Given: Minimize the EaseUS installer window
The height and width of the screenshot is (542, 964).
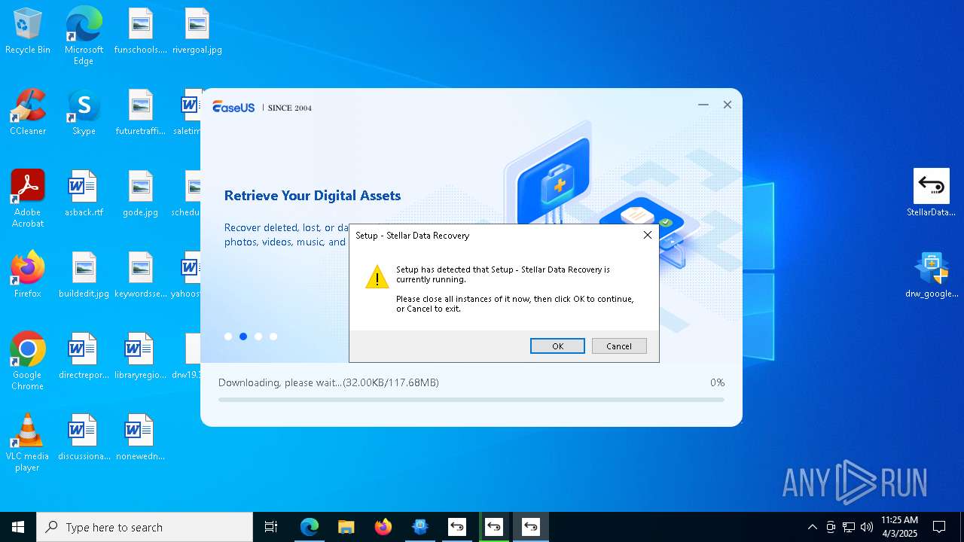Looking at the screenshot, I should tap(703, 105).
